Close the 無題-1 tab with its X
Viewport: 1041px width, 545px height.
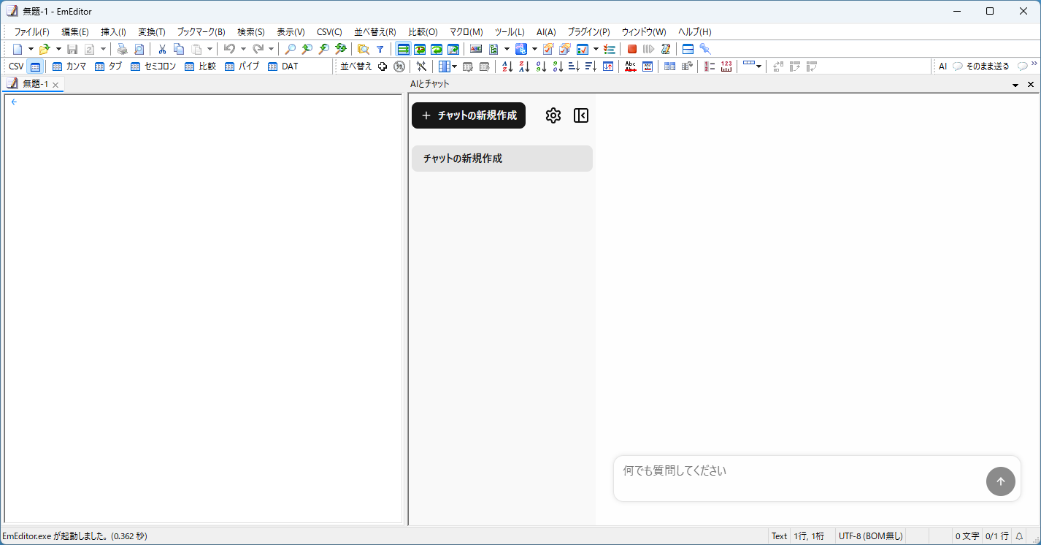click(x=55, y=85)
